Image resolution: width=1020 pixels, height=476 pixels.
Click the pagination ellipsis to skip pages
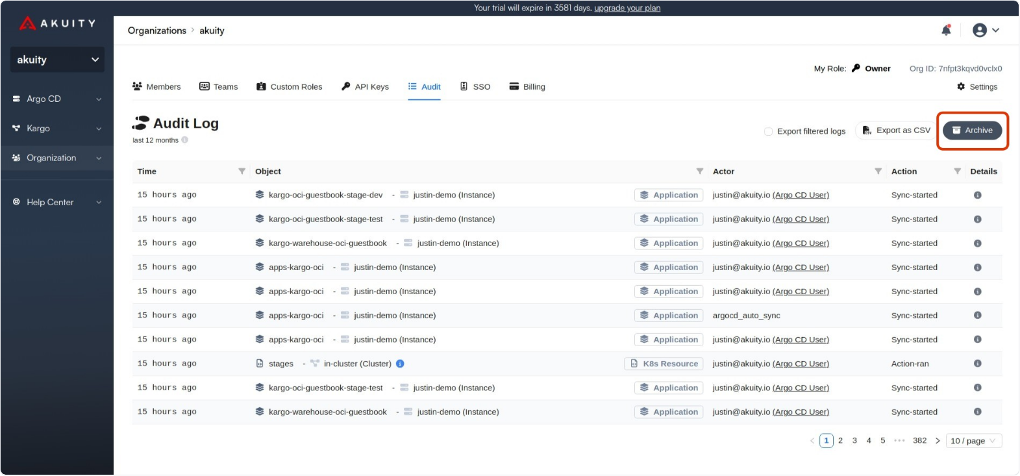(899, 440)
